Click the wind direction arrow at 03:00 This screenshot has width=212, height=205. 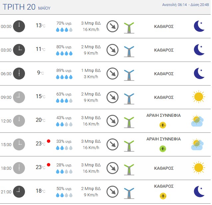[x=112, y=50]
